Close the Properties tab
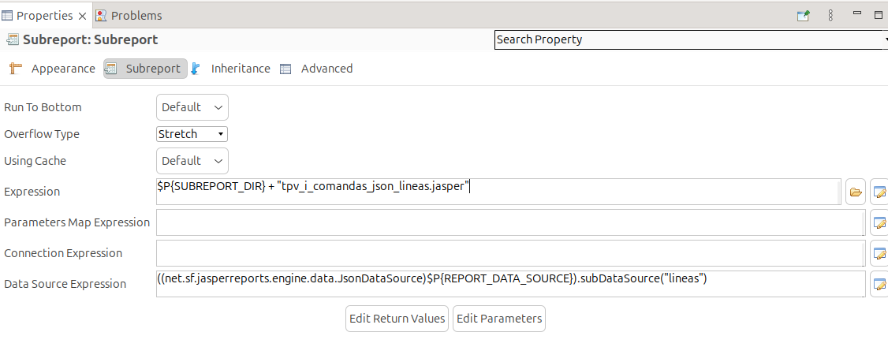The image size is (888, 362). 83,16
